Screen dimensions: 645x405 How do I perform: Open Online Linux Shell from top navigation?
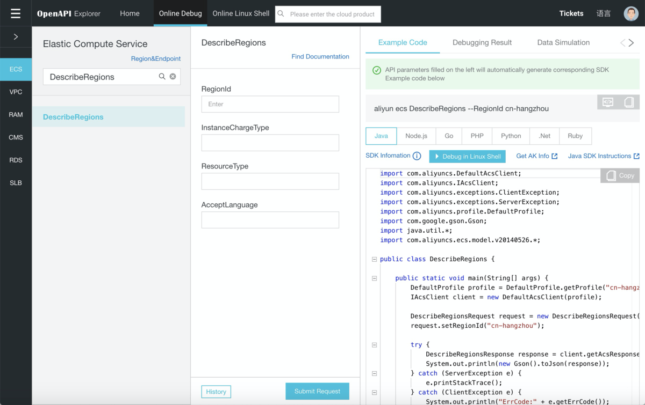tap(241, 13)
